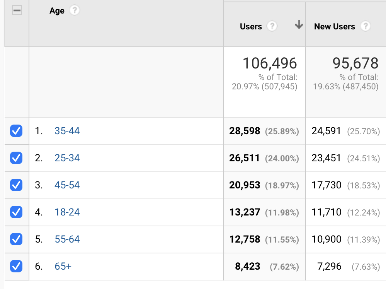Screen dimensions: 386x289
Task: Open the 25-34 age group link
Action: [67, 158]
